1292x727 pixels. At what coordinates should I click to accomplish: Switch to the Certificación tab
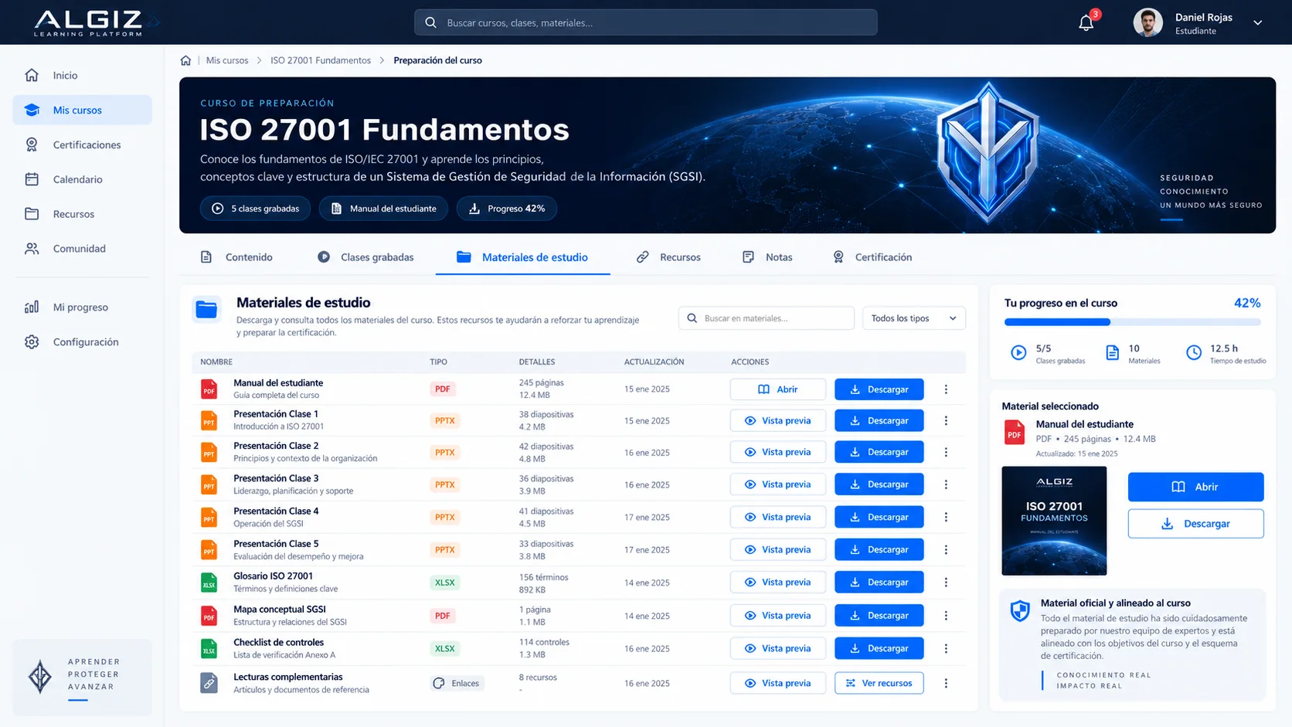872,257
